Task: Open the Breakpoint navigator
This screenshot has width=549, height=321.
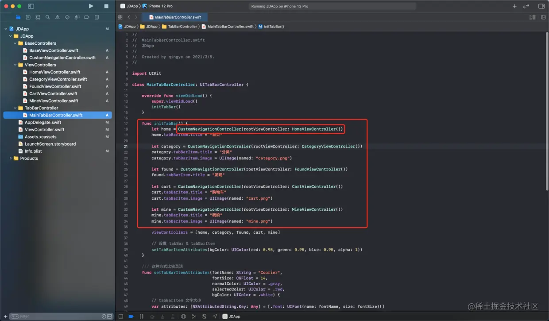Action: point(87,17)
